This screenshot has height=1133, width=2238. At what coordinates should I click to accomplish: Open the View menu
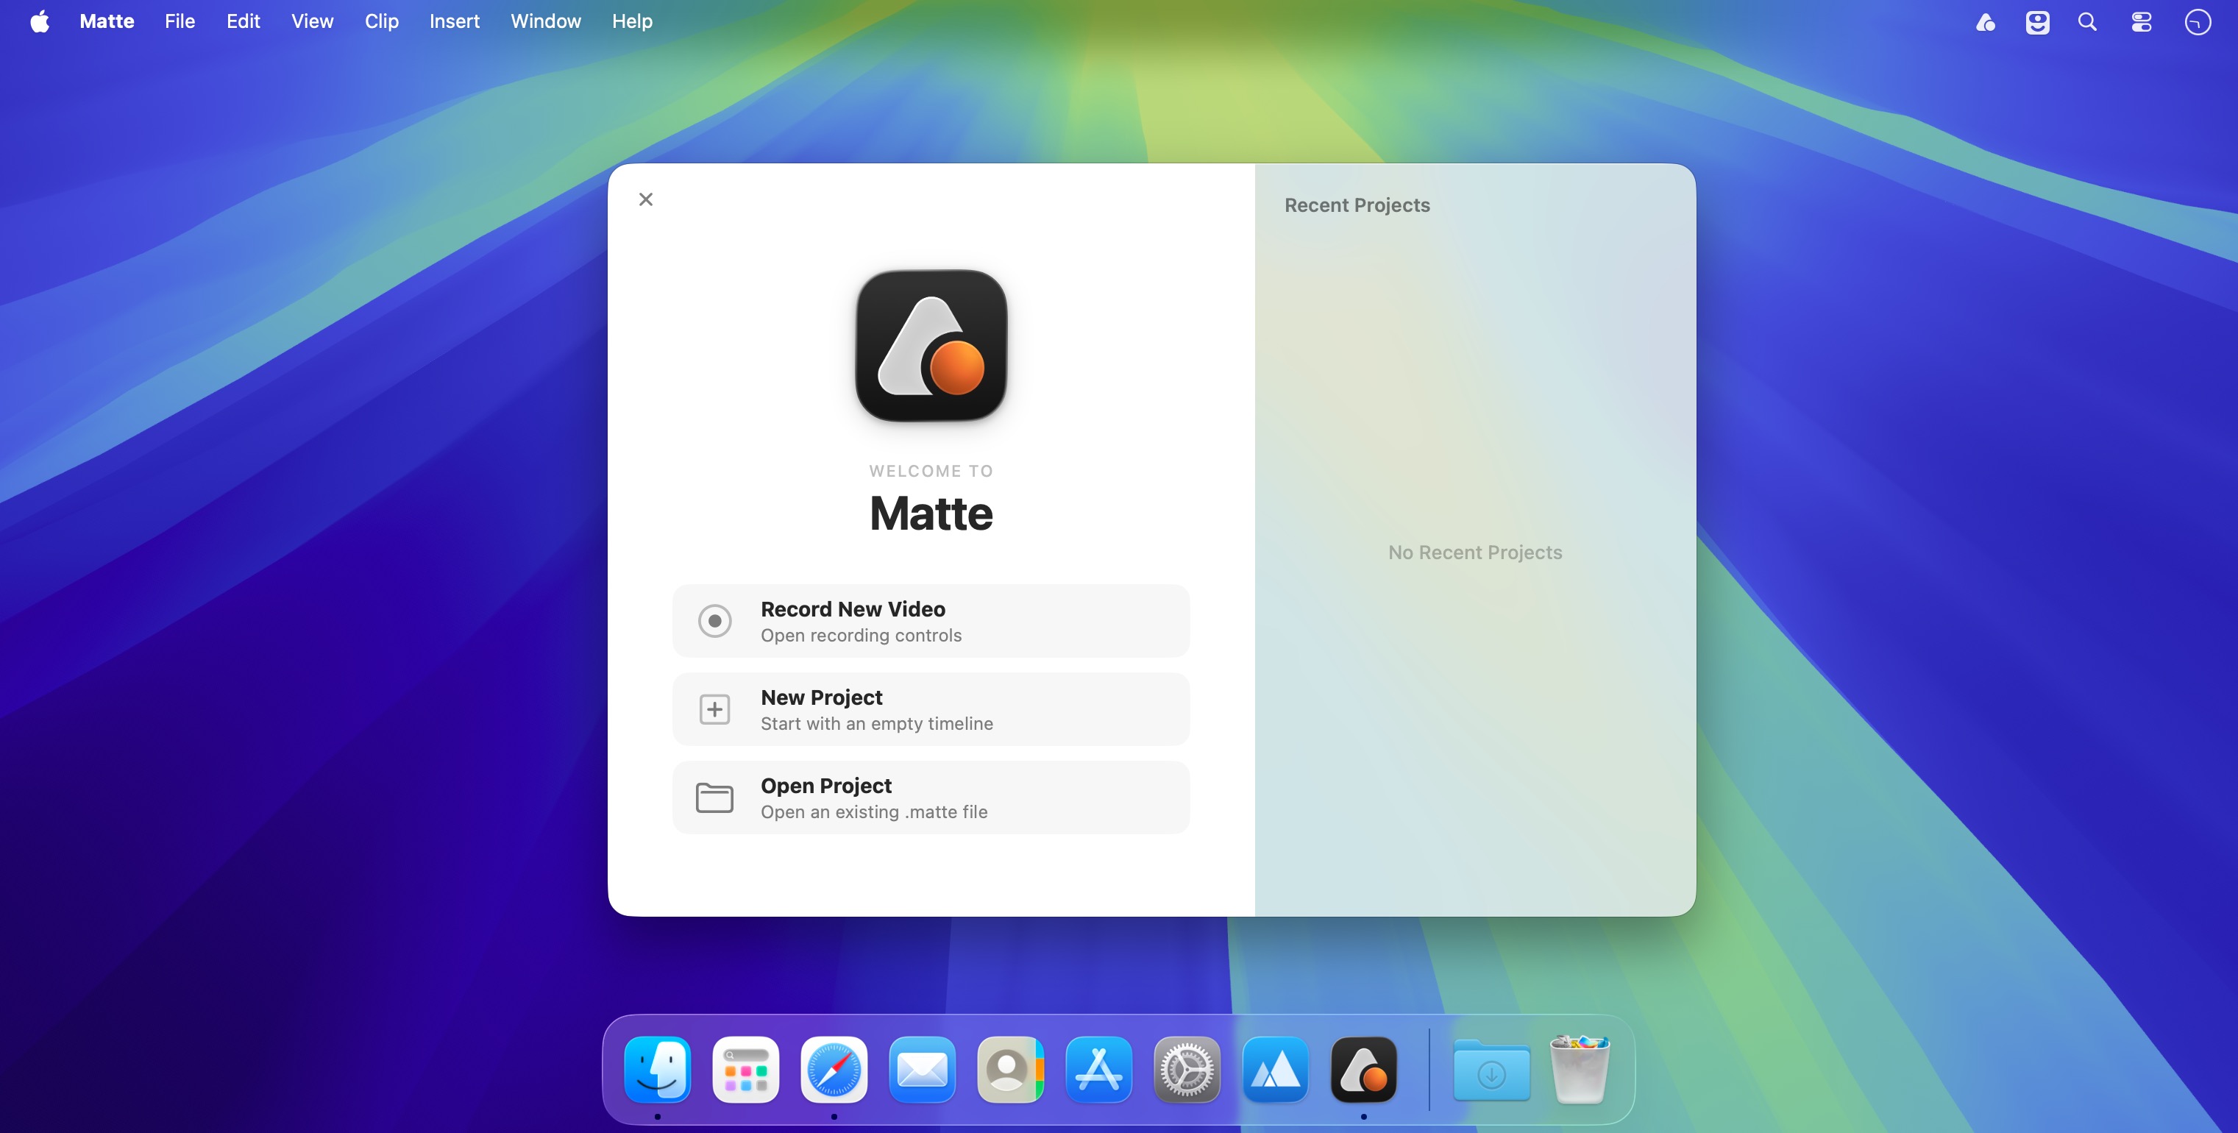312,22
